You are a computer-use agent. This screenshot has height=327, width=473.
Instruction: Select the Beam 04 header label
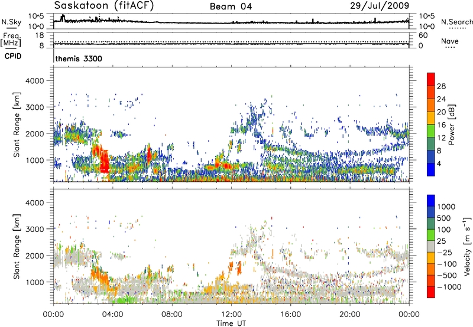(231, 6)
